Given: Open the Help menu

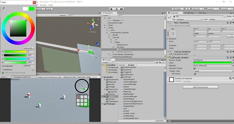Looking at the screenshot, I should pos(51,5).
